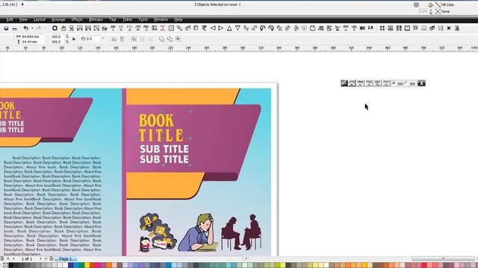The image size is (478, 268).
Task: Click the add page icon beside Page 1
Action: point(52,258)
